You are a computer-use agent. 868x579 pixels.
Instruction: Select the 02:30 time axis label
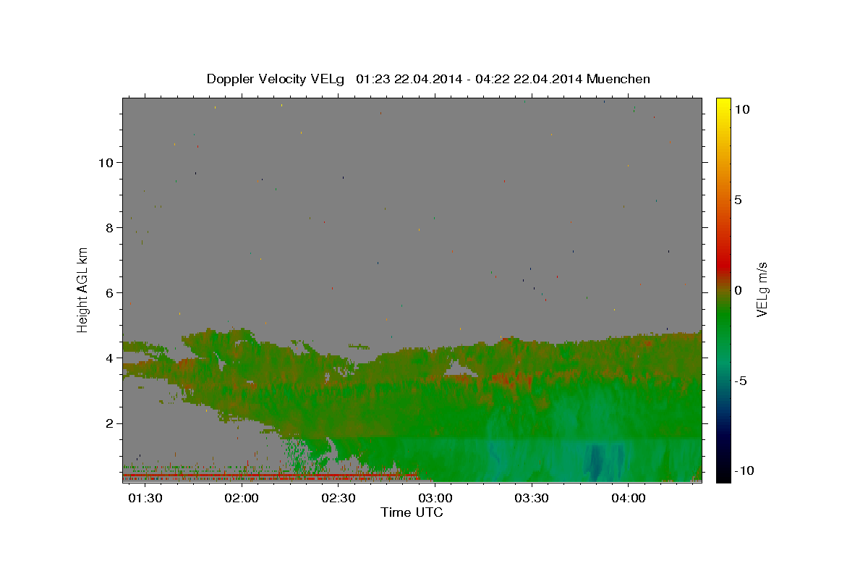click(x=338, y=499)
